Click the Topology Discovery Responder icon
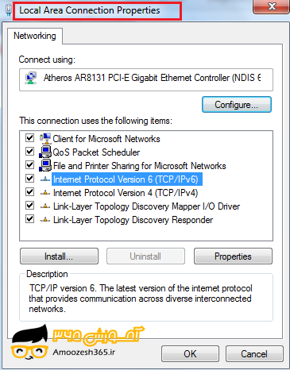Image resolution: width=290 pixels, height=370 pixels. [x=45, y=220]
